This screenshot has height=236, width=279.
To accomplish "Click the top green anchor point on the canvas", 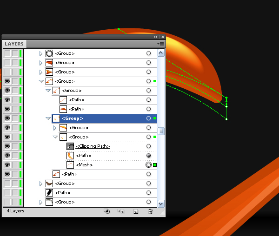I will point(119,29).
